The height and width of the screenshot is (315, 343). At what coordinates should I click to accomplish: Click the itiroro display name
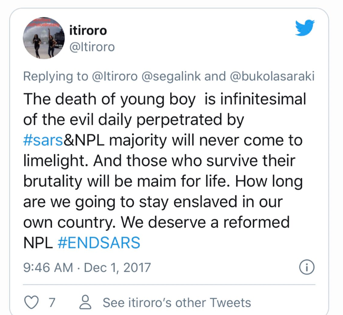click(88, 30)
